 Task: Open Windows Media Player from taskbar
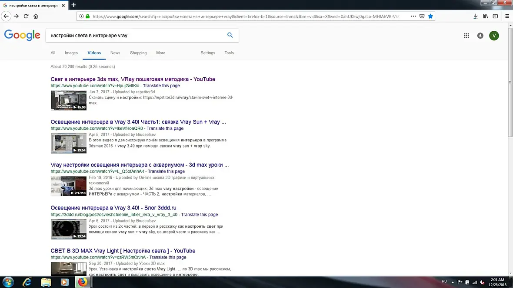[x=64, y=282]
